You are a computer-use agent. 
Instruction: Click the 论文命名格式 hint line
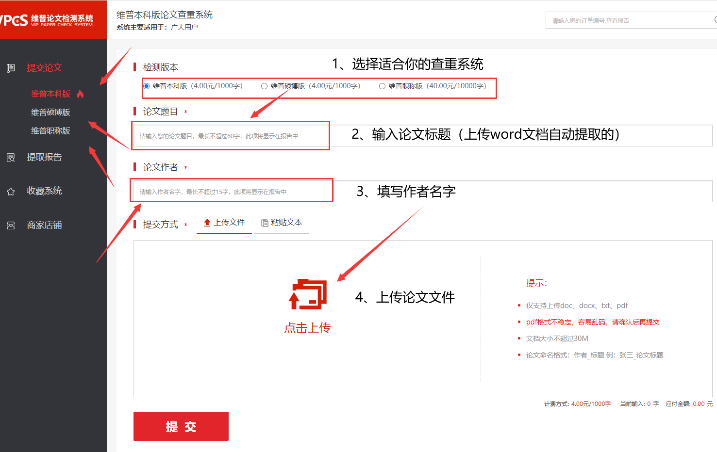[x=595, y=355]
